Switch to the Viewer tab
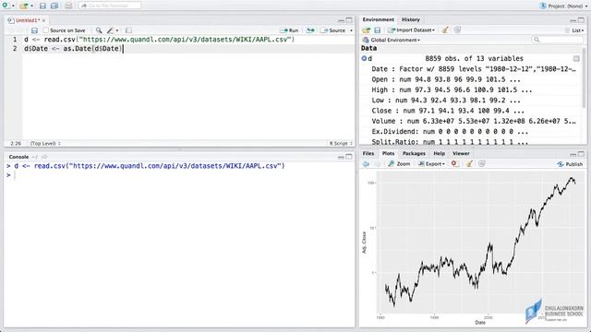The image size is (591, 332). click(461, 154)
